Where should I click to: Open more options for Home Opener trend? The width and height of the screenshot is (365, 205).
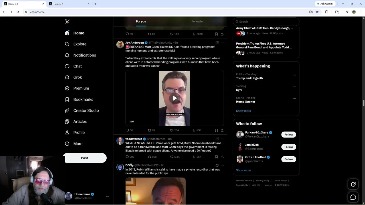(294, 99)
